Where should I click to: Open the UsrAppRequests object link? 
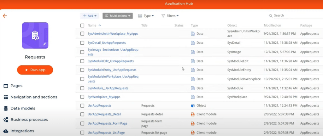tap(99, 105)
